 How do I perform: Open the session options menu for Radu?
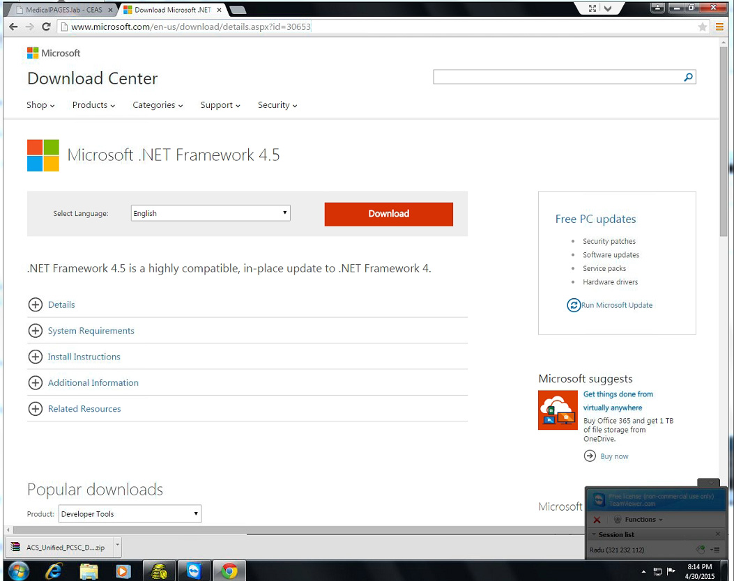pyautogui.click(x=714, y=550)
